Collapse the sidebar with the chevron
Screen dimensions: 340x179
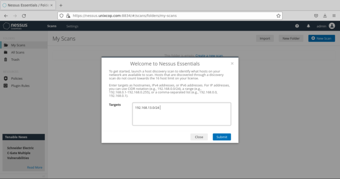coord(43,177)
